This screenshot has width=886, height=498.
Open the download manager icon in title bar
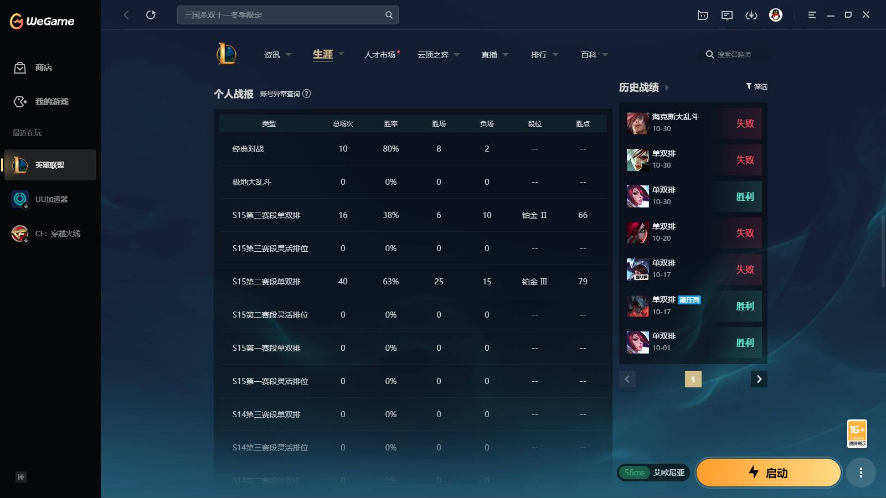(751, 15)
